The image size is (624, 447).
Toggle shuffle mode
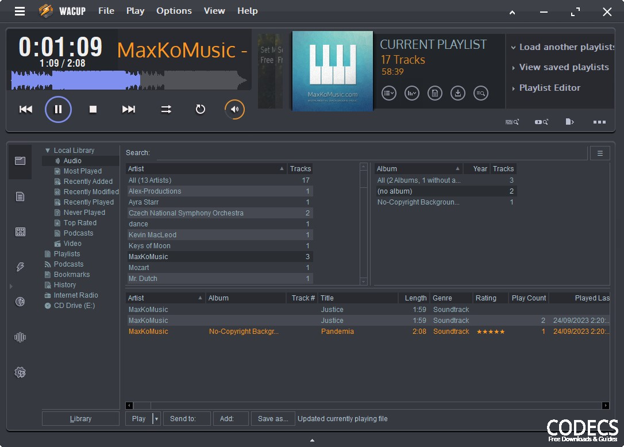coord(166,109)
